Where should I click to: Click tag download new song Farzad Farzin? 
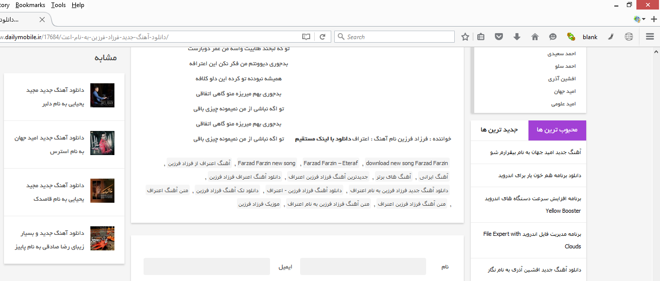click(407, 163)
